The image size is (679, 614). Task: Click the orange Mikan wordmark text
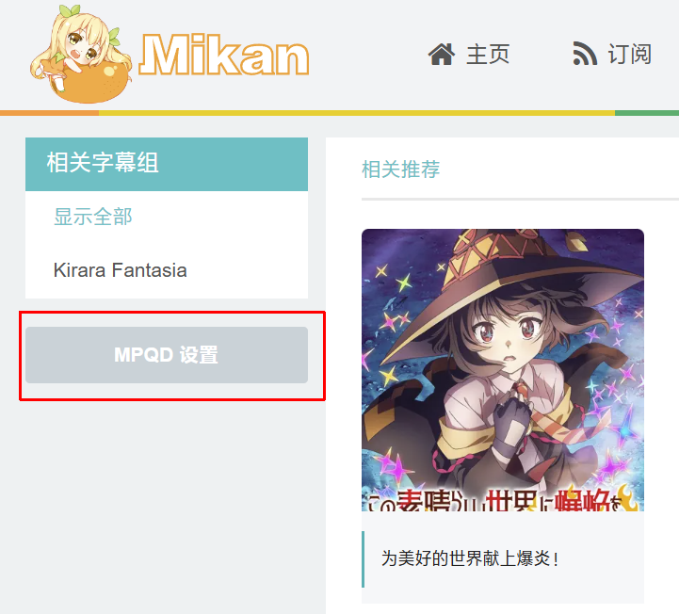223,55
